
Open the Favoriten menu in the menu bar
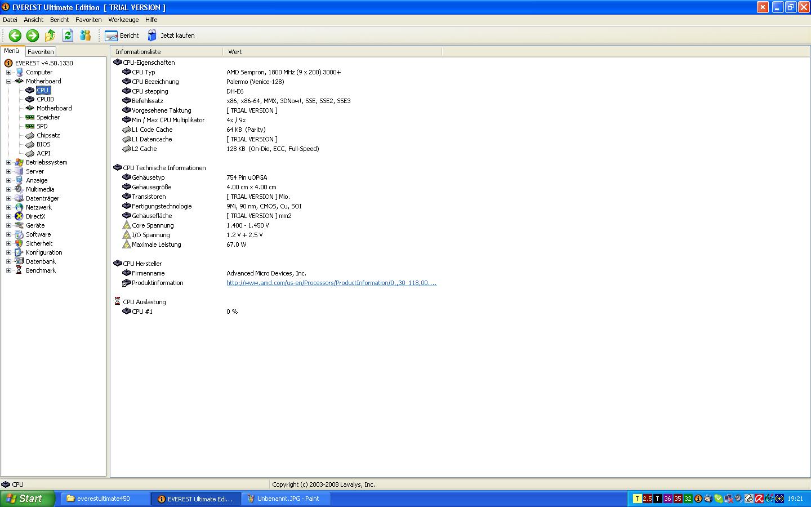coord(89,20)
